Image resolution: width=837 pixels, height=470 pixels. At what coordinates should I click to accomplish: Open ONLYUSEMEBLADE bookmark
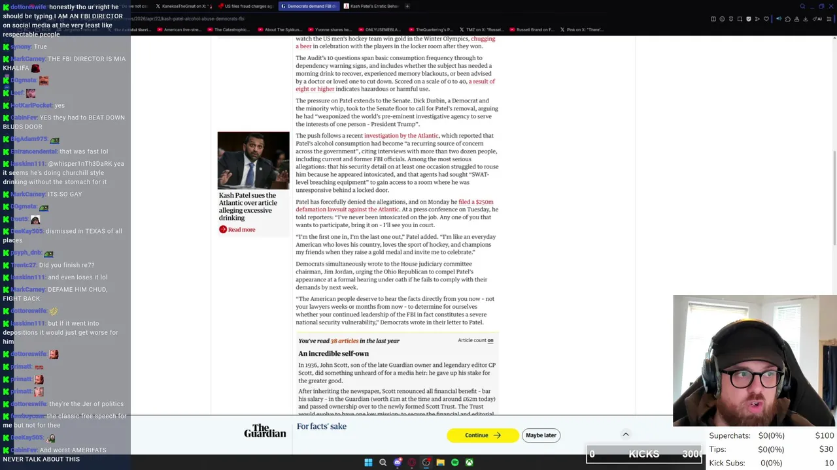[x=380, y=29]
